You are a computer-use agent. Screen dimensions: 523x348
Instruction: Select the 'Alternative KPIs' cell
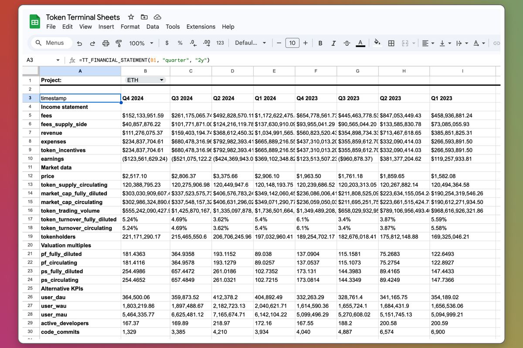click(80, 288)
